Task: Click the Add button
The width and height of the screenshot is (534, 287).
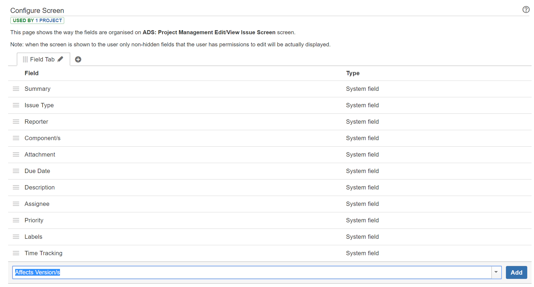Action: tap(516, 272)
